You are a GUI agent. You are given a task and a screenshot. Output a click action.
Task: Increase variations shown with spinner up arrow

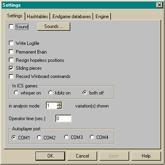click(59, 104)
